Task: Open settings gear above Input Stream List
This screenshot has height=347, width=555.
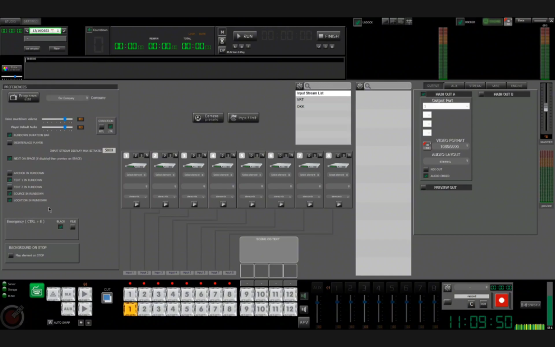Action: pos(299,86)
